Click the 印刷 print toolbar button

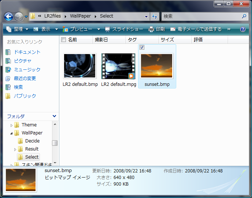click(156, 29)
